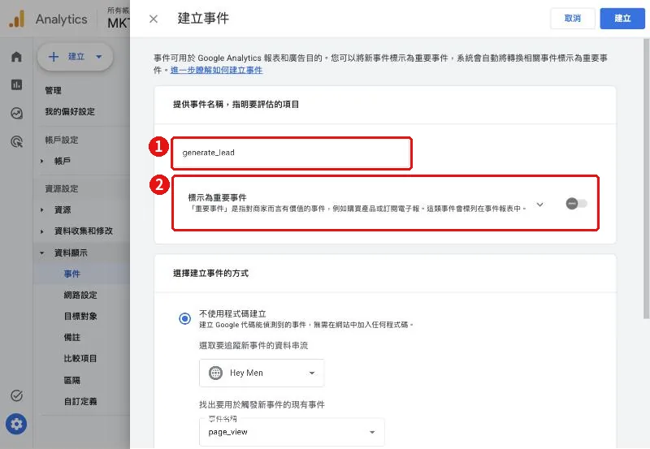Click the MKT property selector in header
This screenshot has width=650, height=449.
pyautogui.click(x=118, y=19)
